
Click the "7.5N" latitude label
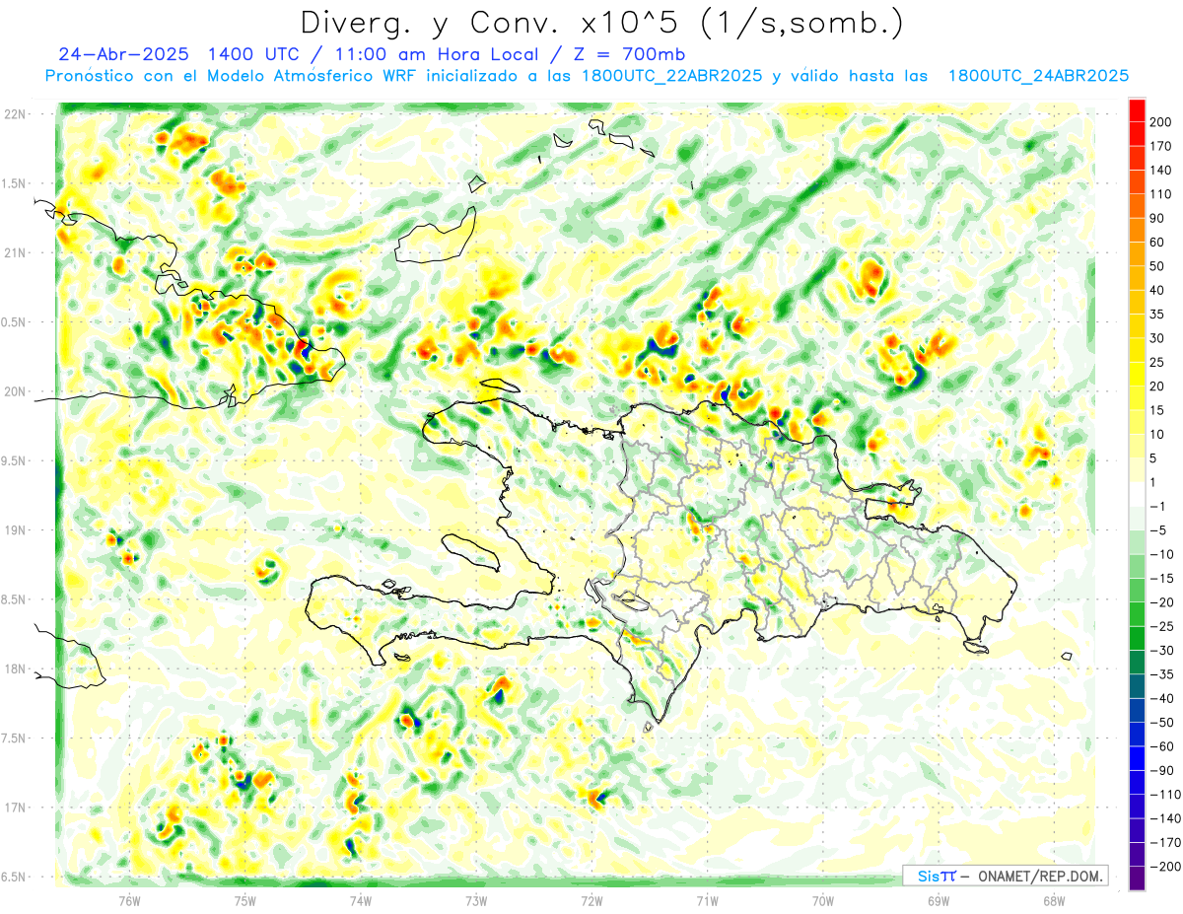coord(14,738)
